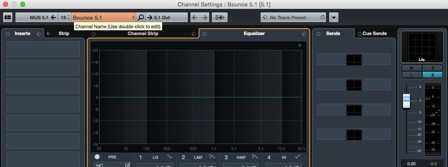Click the third send surround panner
The width and height of the screenshot is (448, 167).
pos(354,110)
